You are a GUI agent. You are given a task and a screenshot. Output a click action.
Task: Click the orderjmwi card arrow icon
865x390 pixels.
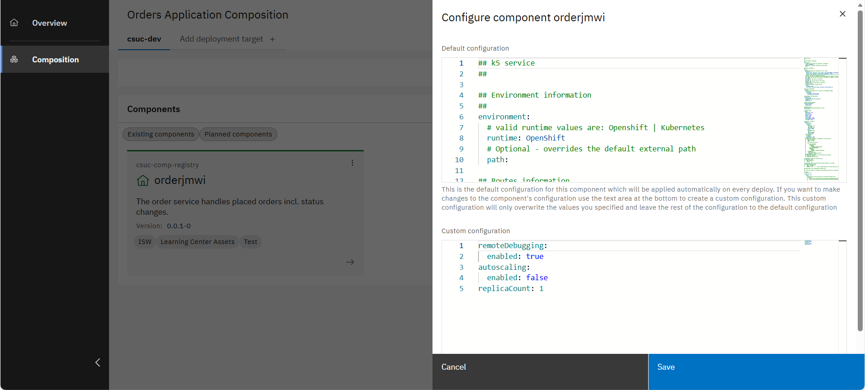(x=350, y=262)
